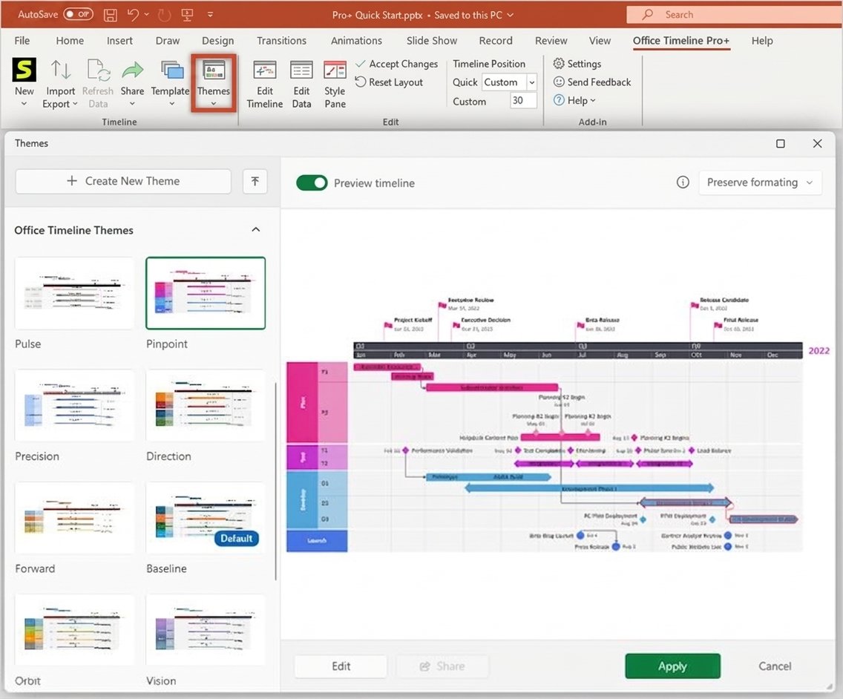
Task: Click the Themes ribbon icon
Action: tap(214, 70)
